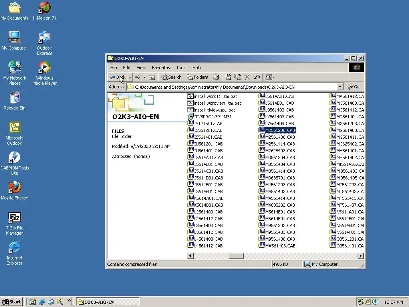Click the Go button
This screenshot has width=409, height=307.
coord(354,87)
